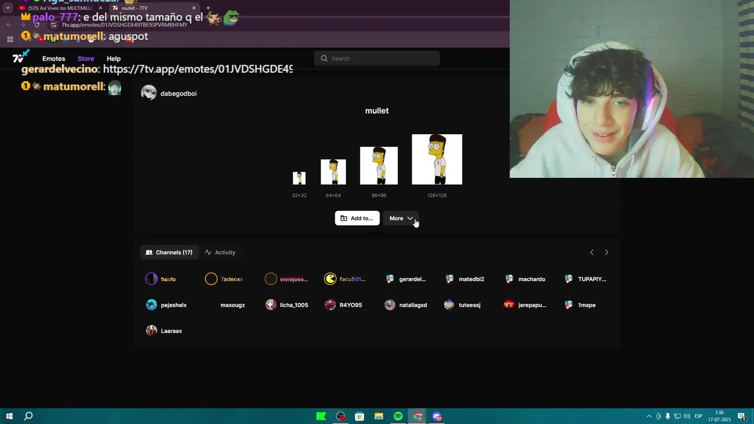This screenshot has width=754, height=424.
Task: Open channel R4YO95
Action: (343, 305)
